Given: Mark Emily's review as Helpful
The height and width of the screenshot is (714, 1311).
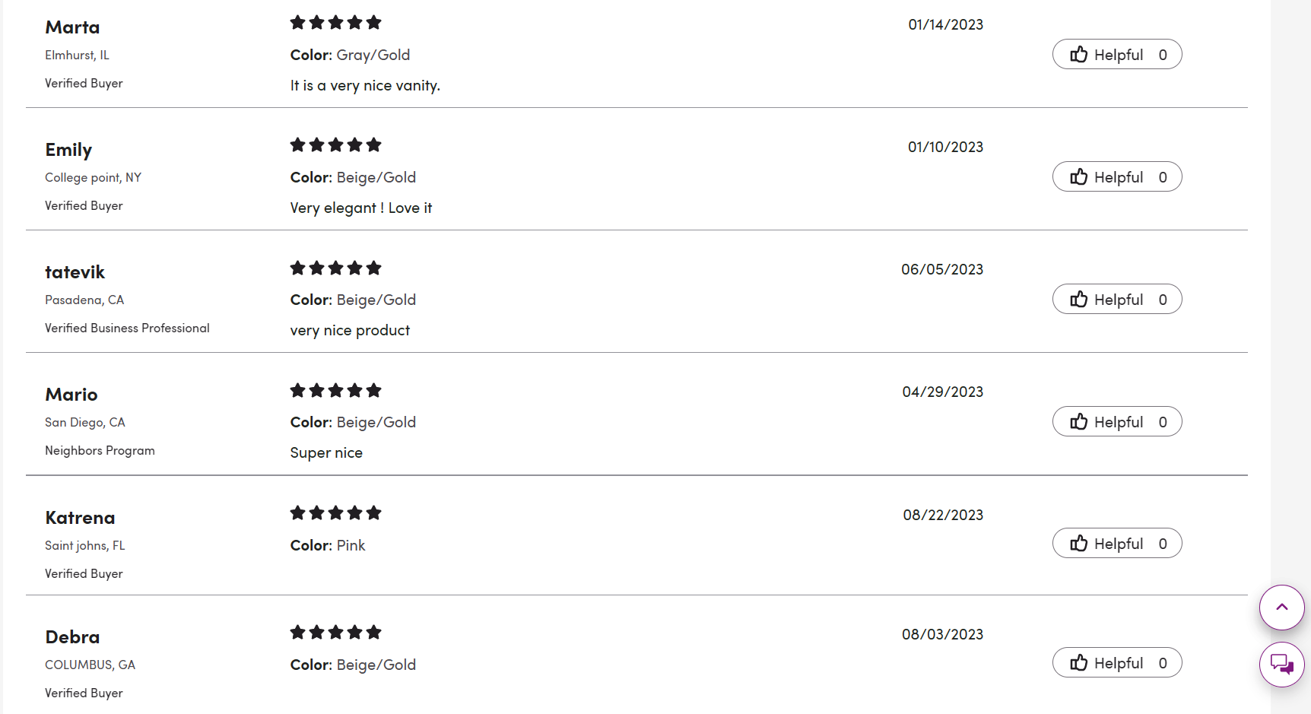Looking at the screenshot, I should [1118, 177].
